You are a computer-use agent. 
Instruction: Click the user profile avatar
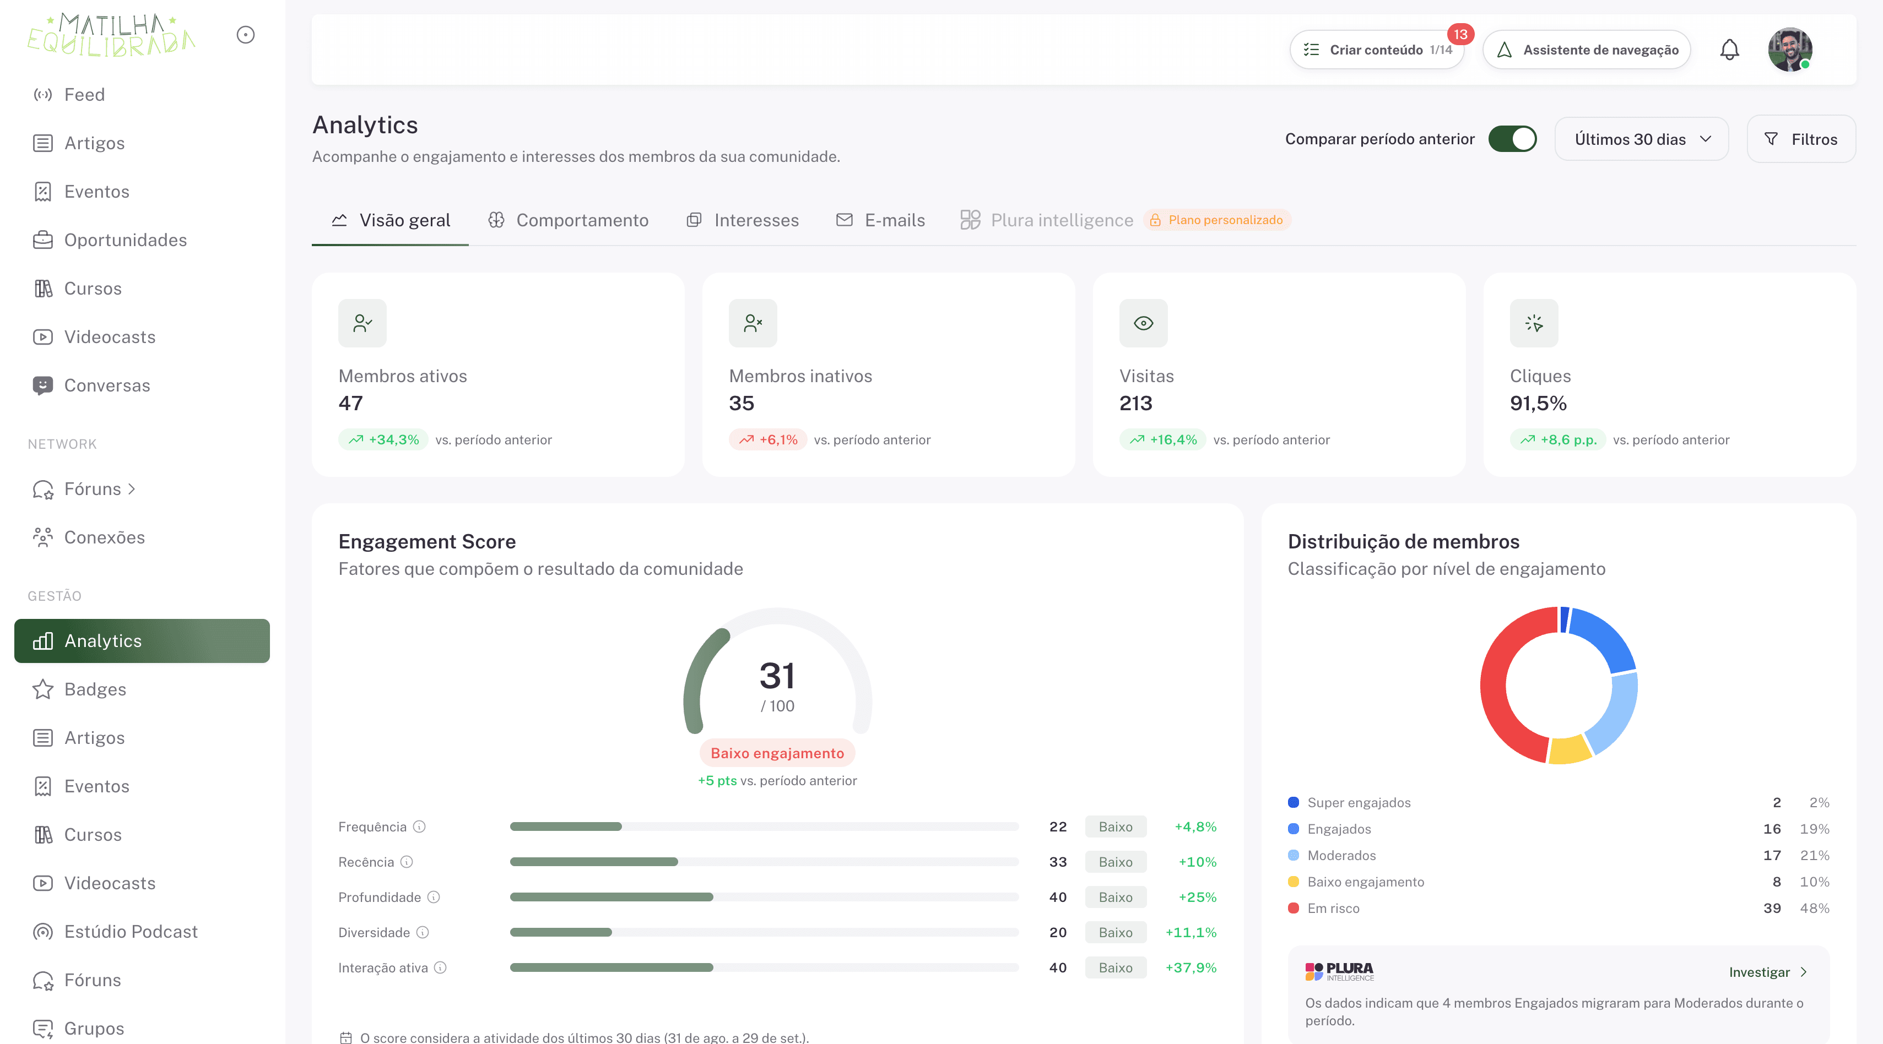click(x=1789, y=50)
